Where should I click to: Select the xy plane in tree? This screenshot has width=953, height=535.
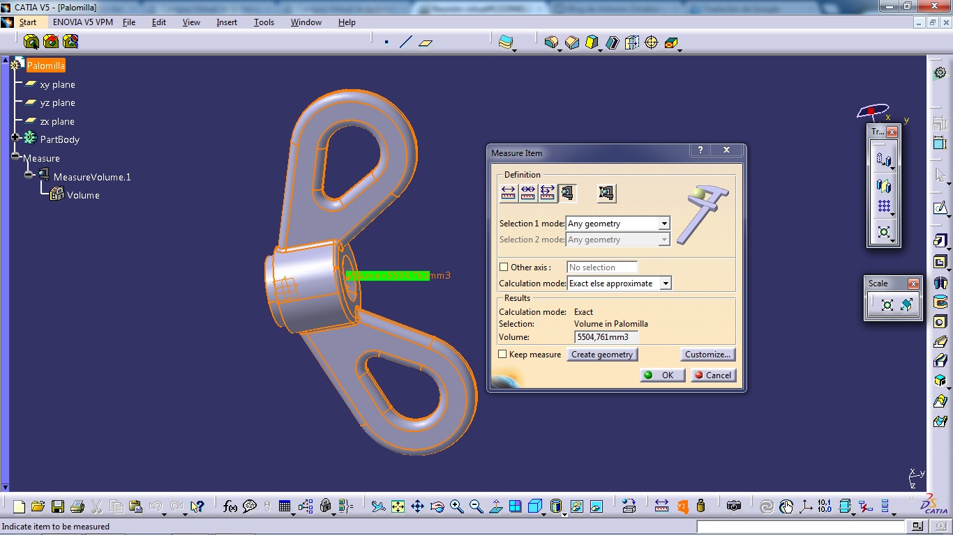(x=57, y=84)
